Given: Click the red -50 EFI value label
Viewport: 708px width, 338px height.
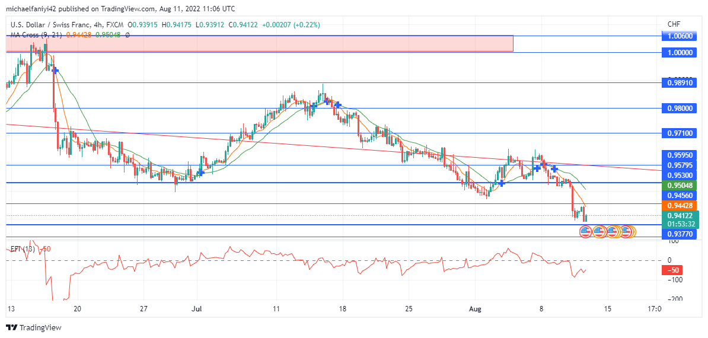Looking at the screenshot, I should tap(672, 270).
